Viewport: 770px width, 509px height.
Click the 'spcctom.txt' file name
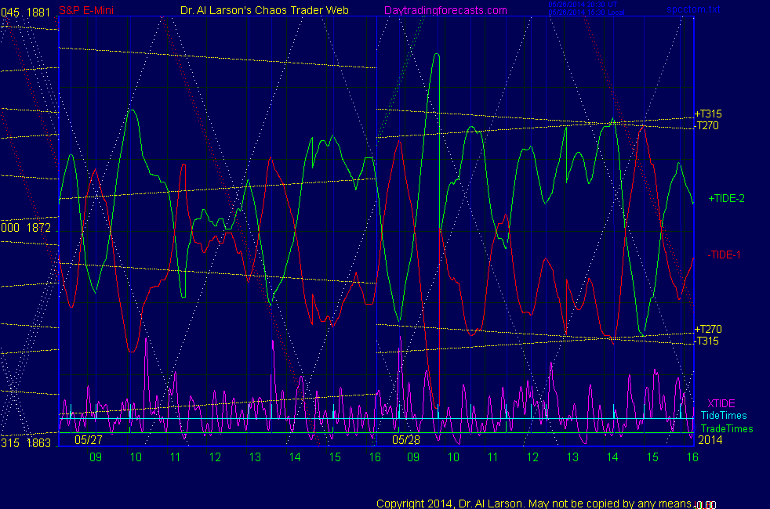693,9
